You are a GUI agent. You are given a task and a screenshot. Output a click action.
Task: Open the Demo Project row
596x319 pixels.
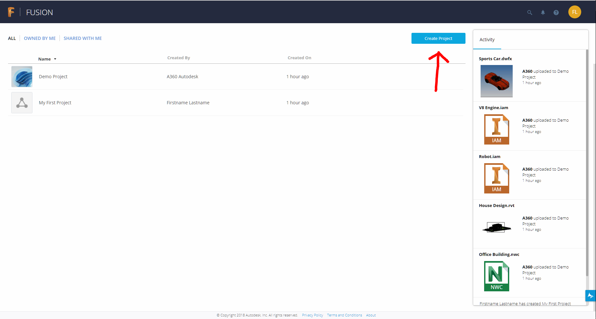(53, 77)
